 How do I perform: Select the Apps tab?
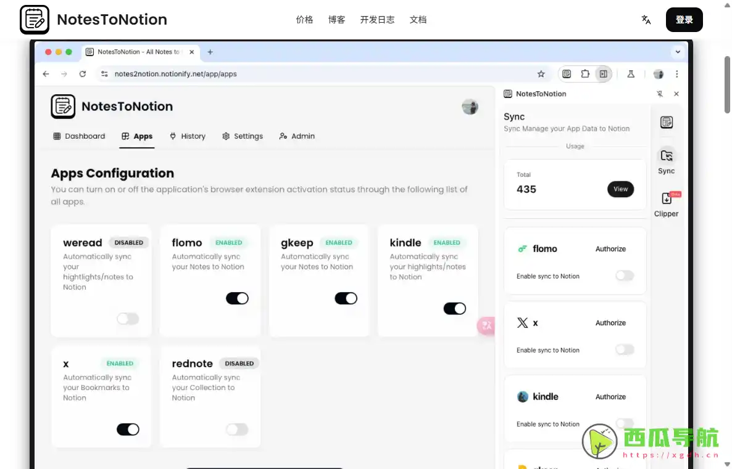137,136
